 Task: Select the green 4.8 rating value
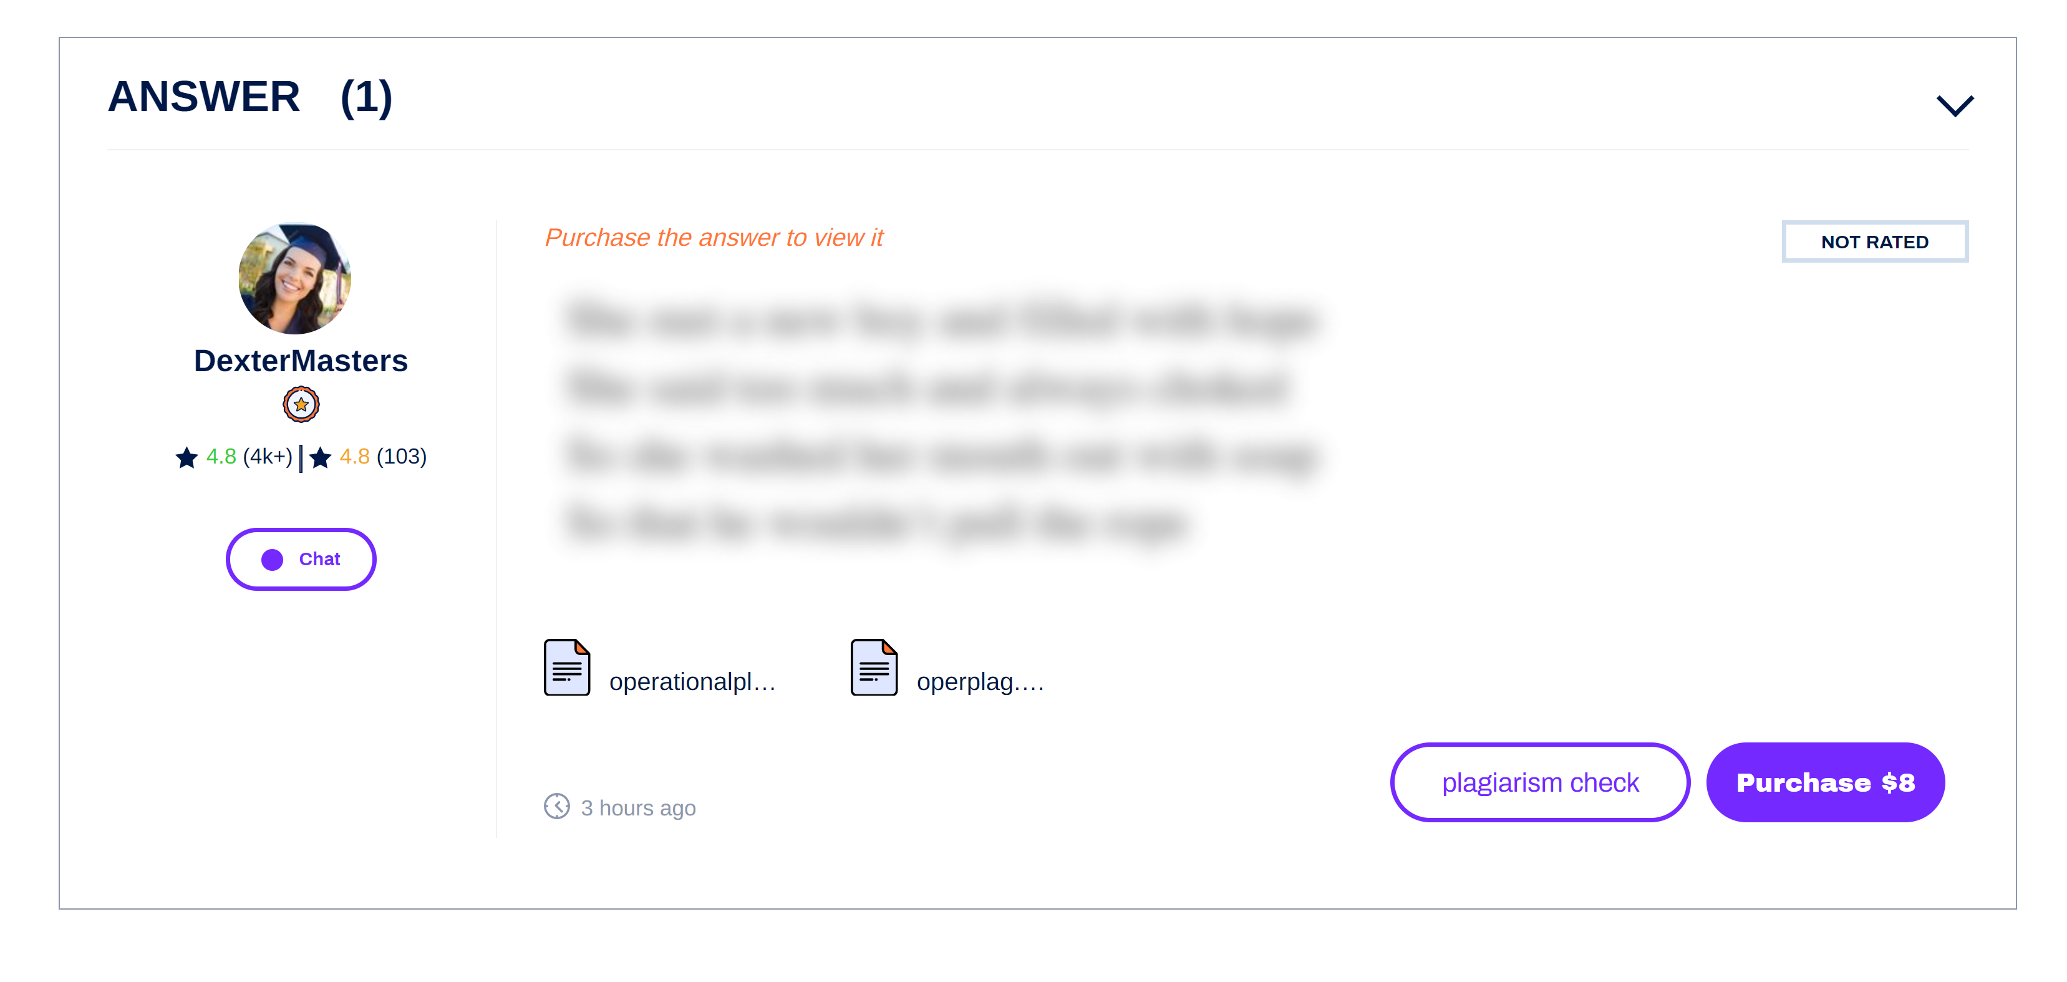[x=221, y=456]
